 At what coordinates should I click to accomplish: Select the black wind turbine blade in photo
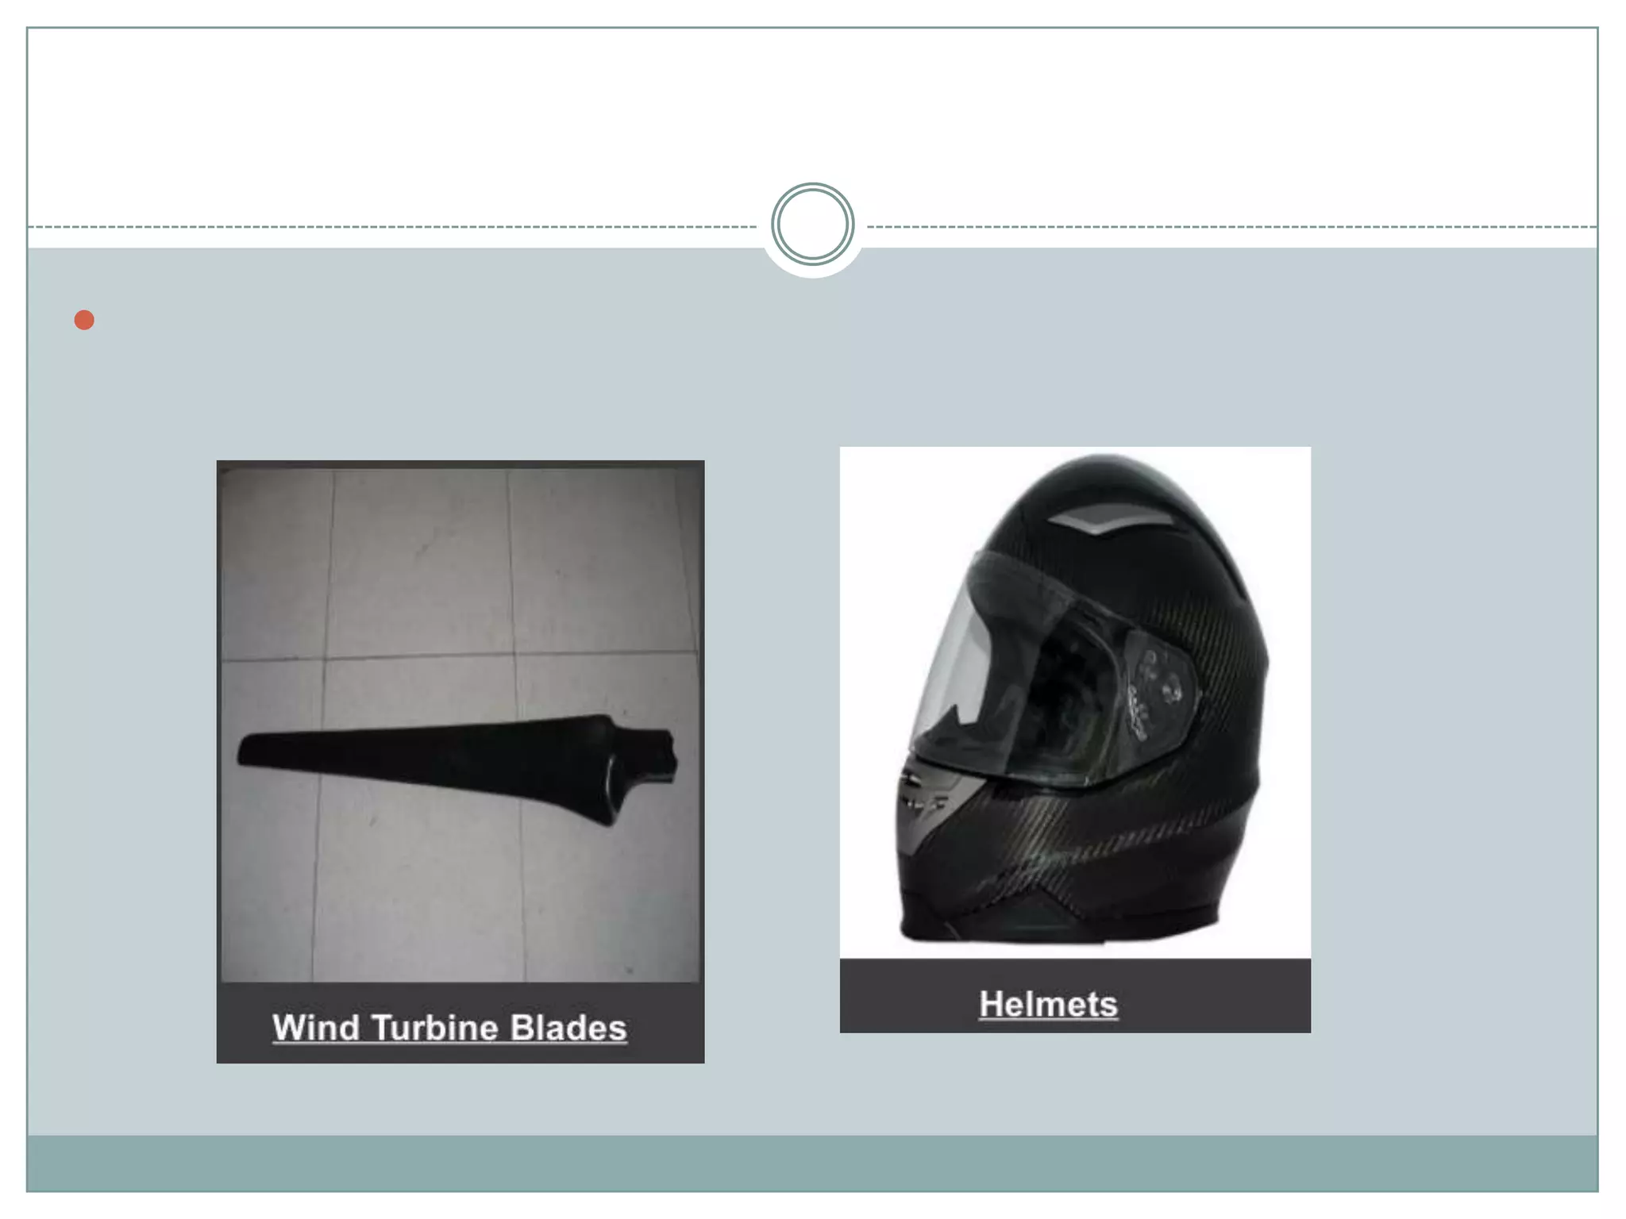458,767
